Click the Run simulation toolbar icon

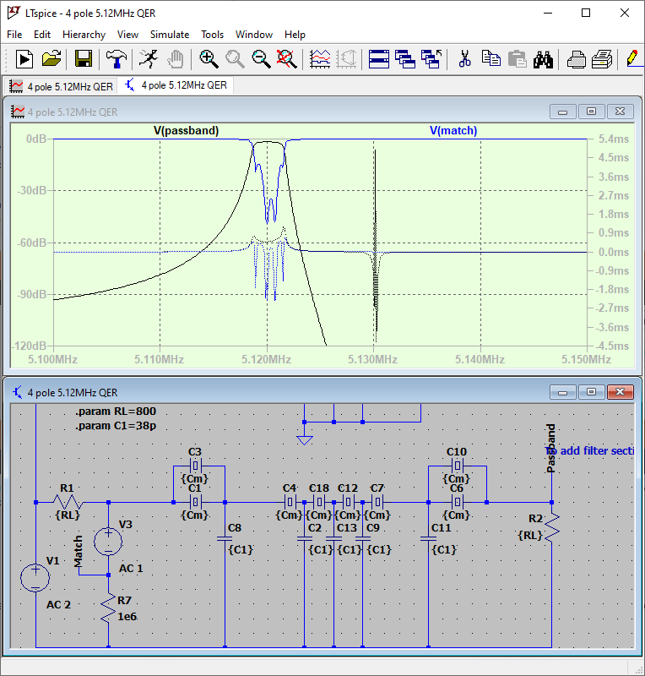pos(24,58)
